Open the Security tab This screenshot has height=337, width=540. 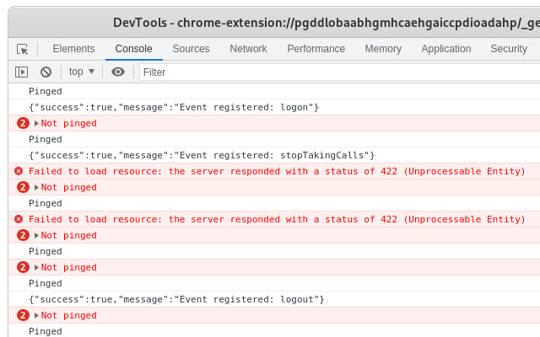(509, 49)
